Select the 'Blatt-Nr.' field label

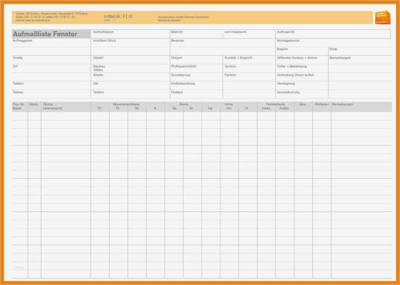[177, 32]
